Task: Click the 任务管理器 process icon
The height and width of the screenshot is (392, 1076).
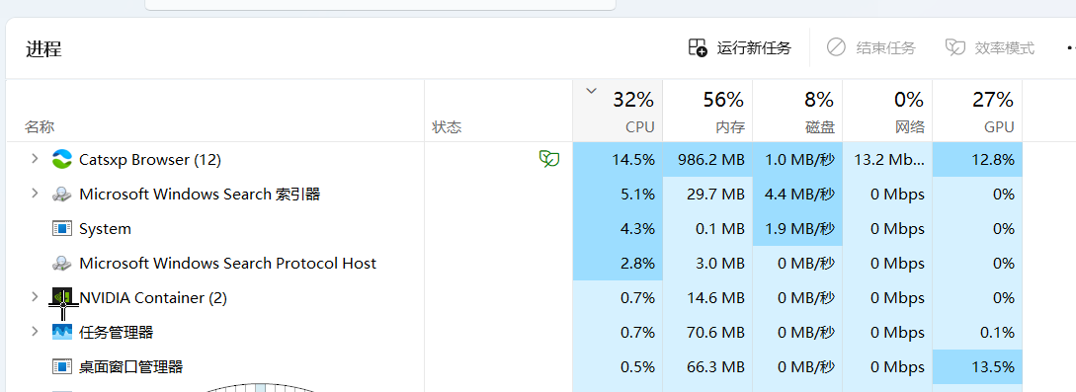Action: (62, 332)
